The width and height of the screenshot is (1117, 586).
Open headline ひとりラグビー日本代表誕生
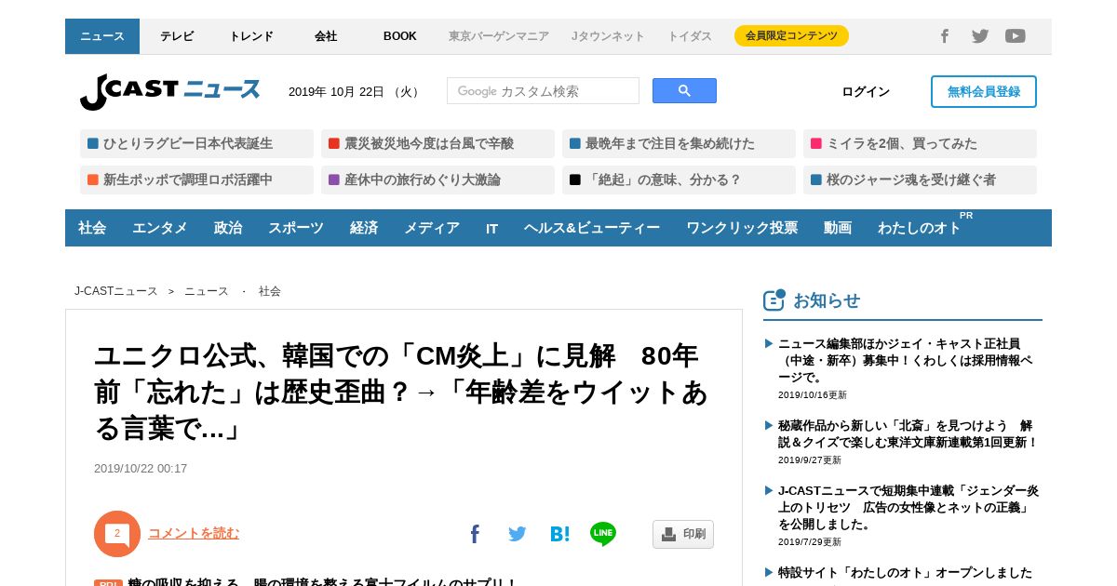(x=196, y=143)
